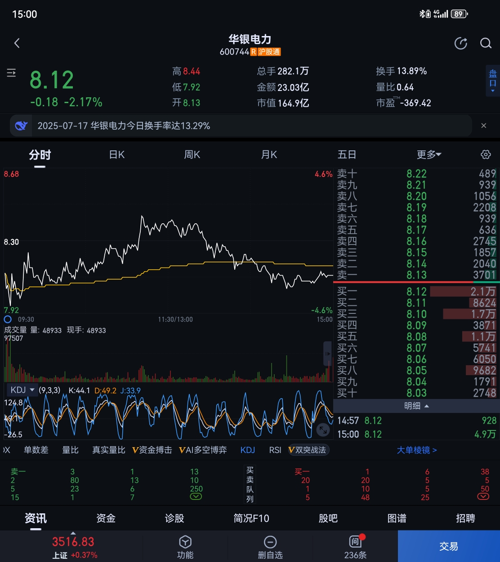Tap the side panel collapse handle
Viewport: 500px width, 562px height.
tap(327, 354)
